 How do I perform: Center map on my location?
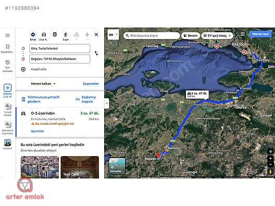tap(270, 151)
